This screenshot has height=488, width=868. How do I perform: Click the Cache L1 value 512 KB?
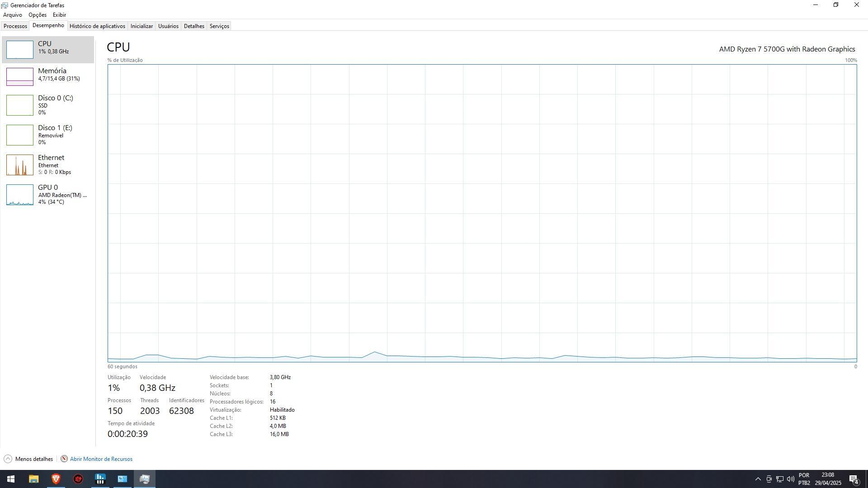click(x=278, y=418)
